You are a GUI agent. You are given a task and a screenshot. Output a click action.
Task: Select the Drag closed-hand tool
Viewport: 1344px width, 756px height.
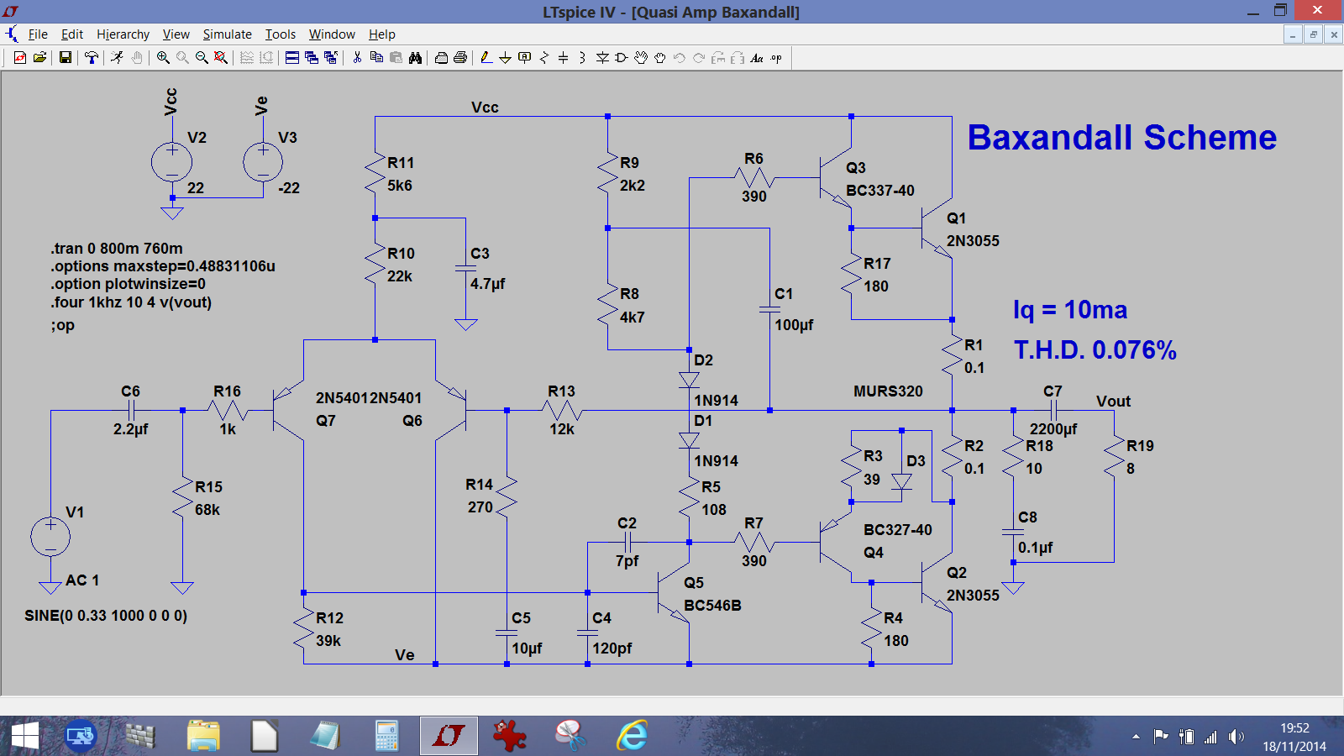pos(660,57)
